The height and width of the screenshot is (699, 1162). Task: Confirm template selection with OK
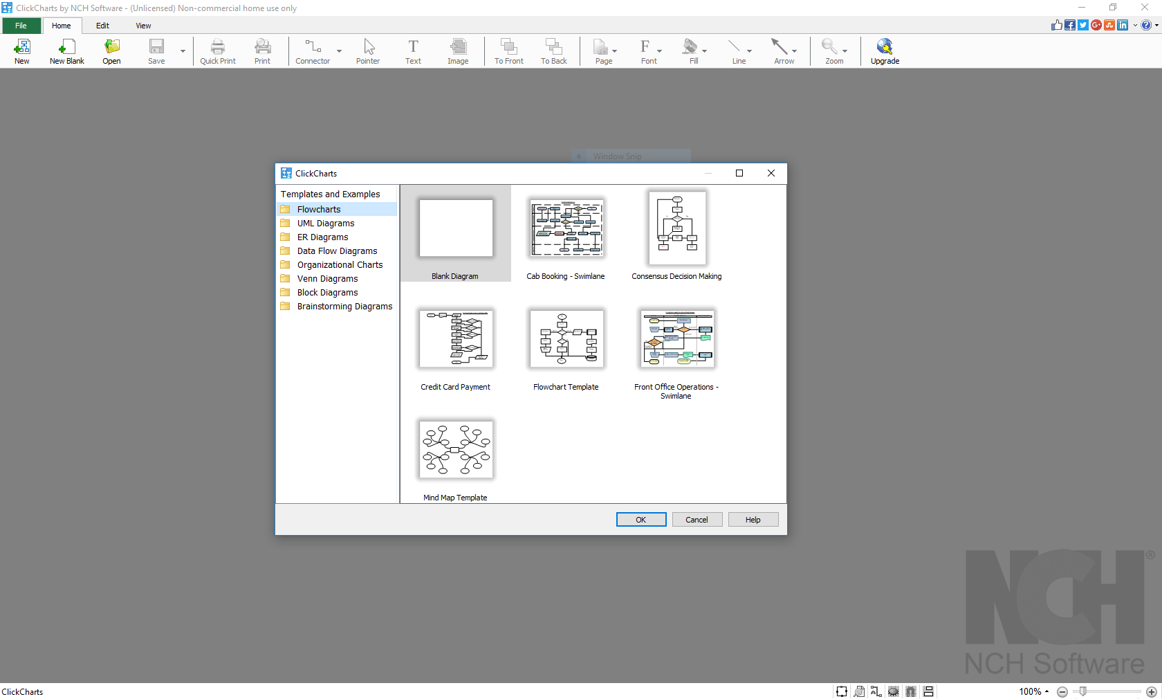640,519
